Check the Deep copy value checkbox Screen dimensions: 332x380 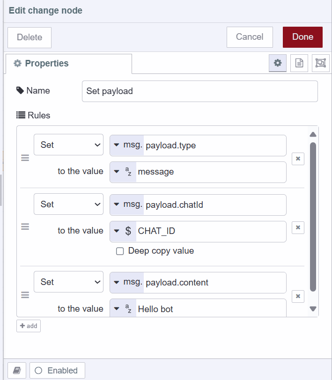[120, 251]
